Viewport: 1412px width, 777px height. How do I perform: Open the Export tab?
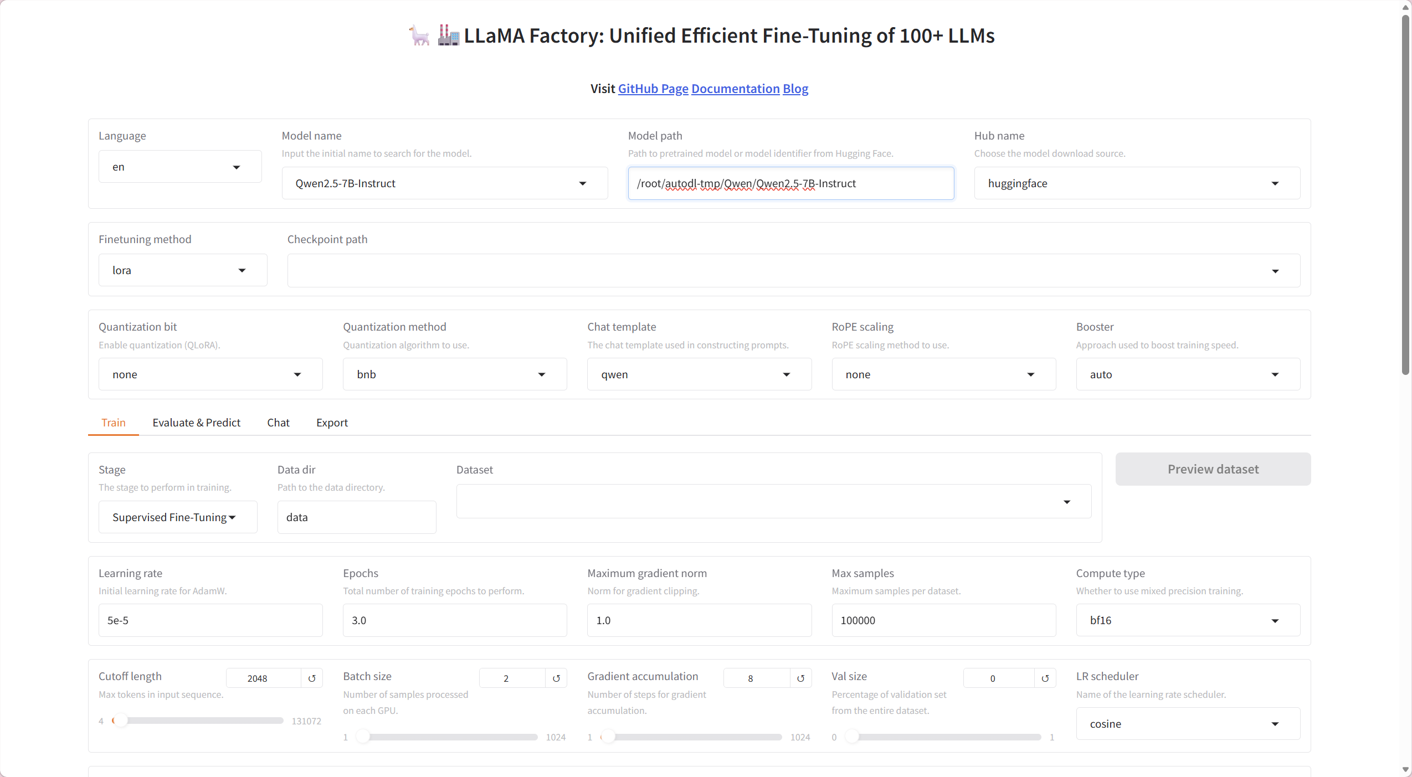[332, 423]
